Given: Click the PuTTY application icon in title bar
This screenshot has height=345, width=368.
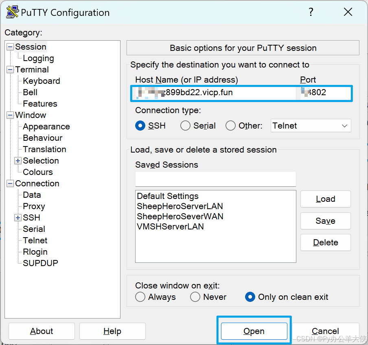Looking at the screenshot, I should click(12, 12).
